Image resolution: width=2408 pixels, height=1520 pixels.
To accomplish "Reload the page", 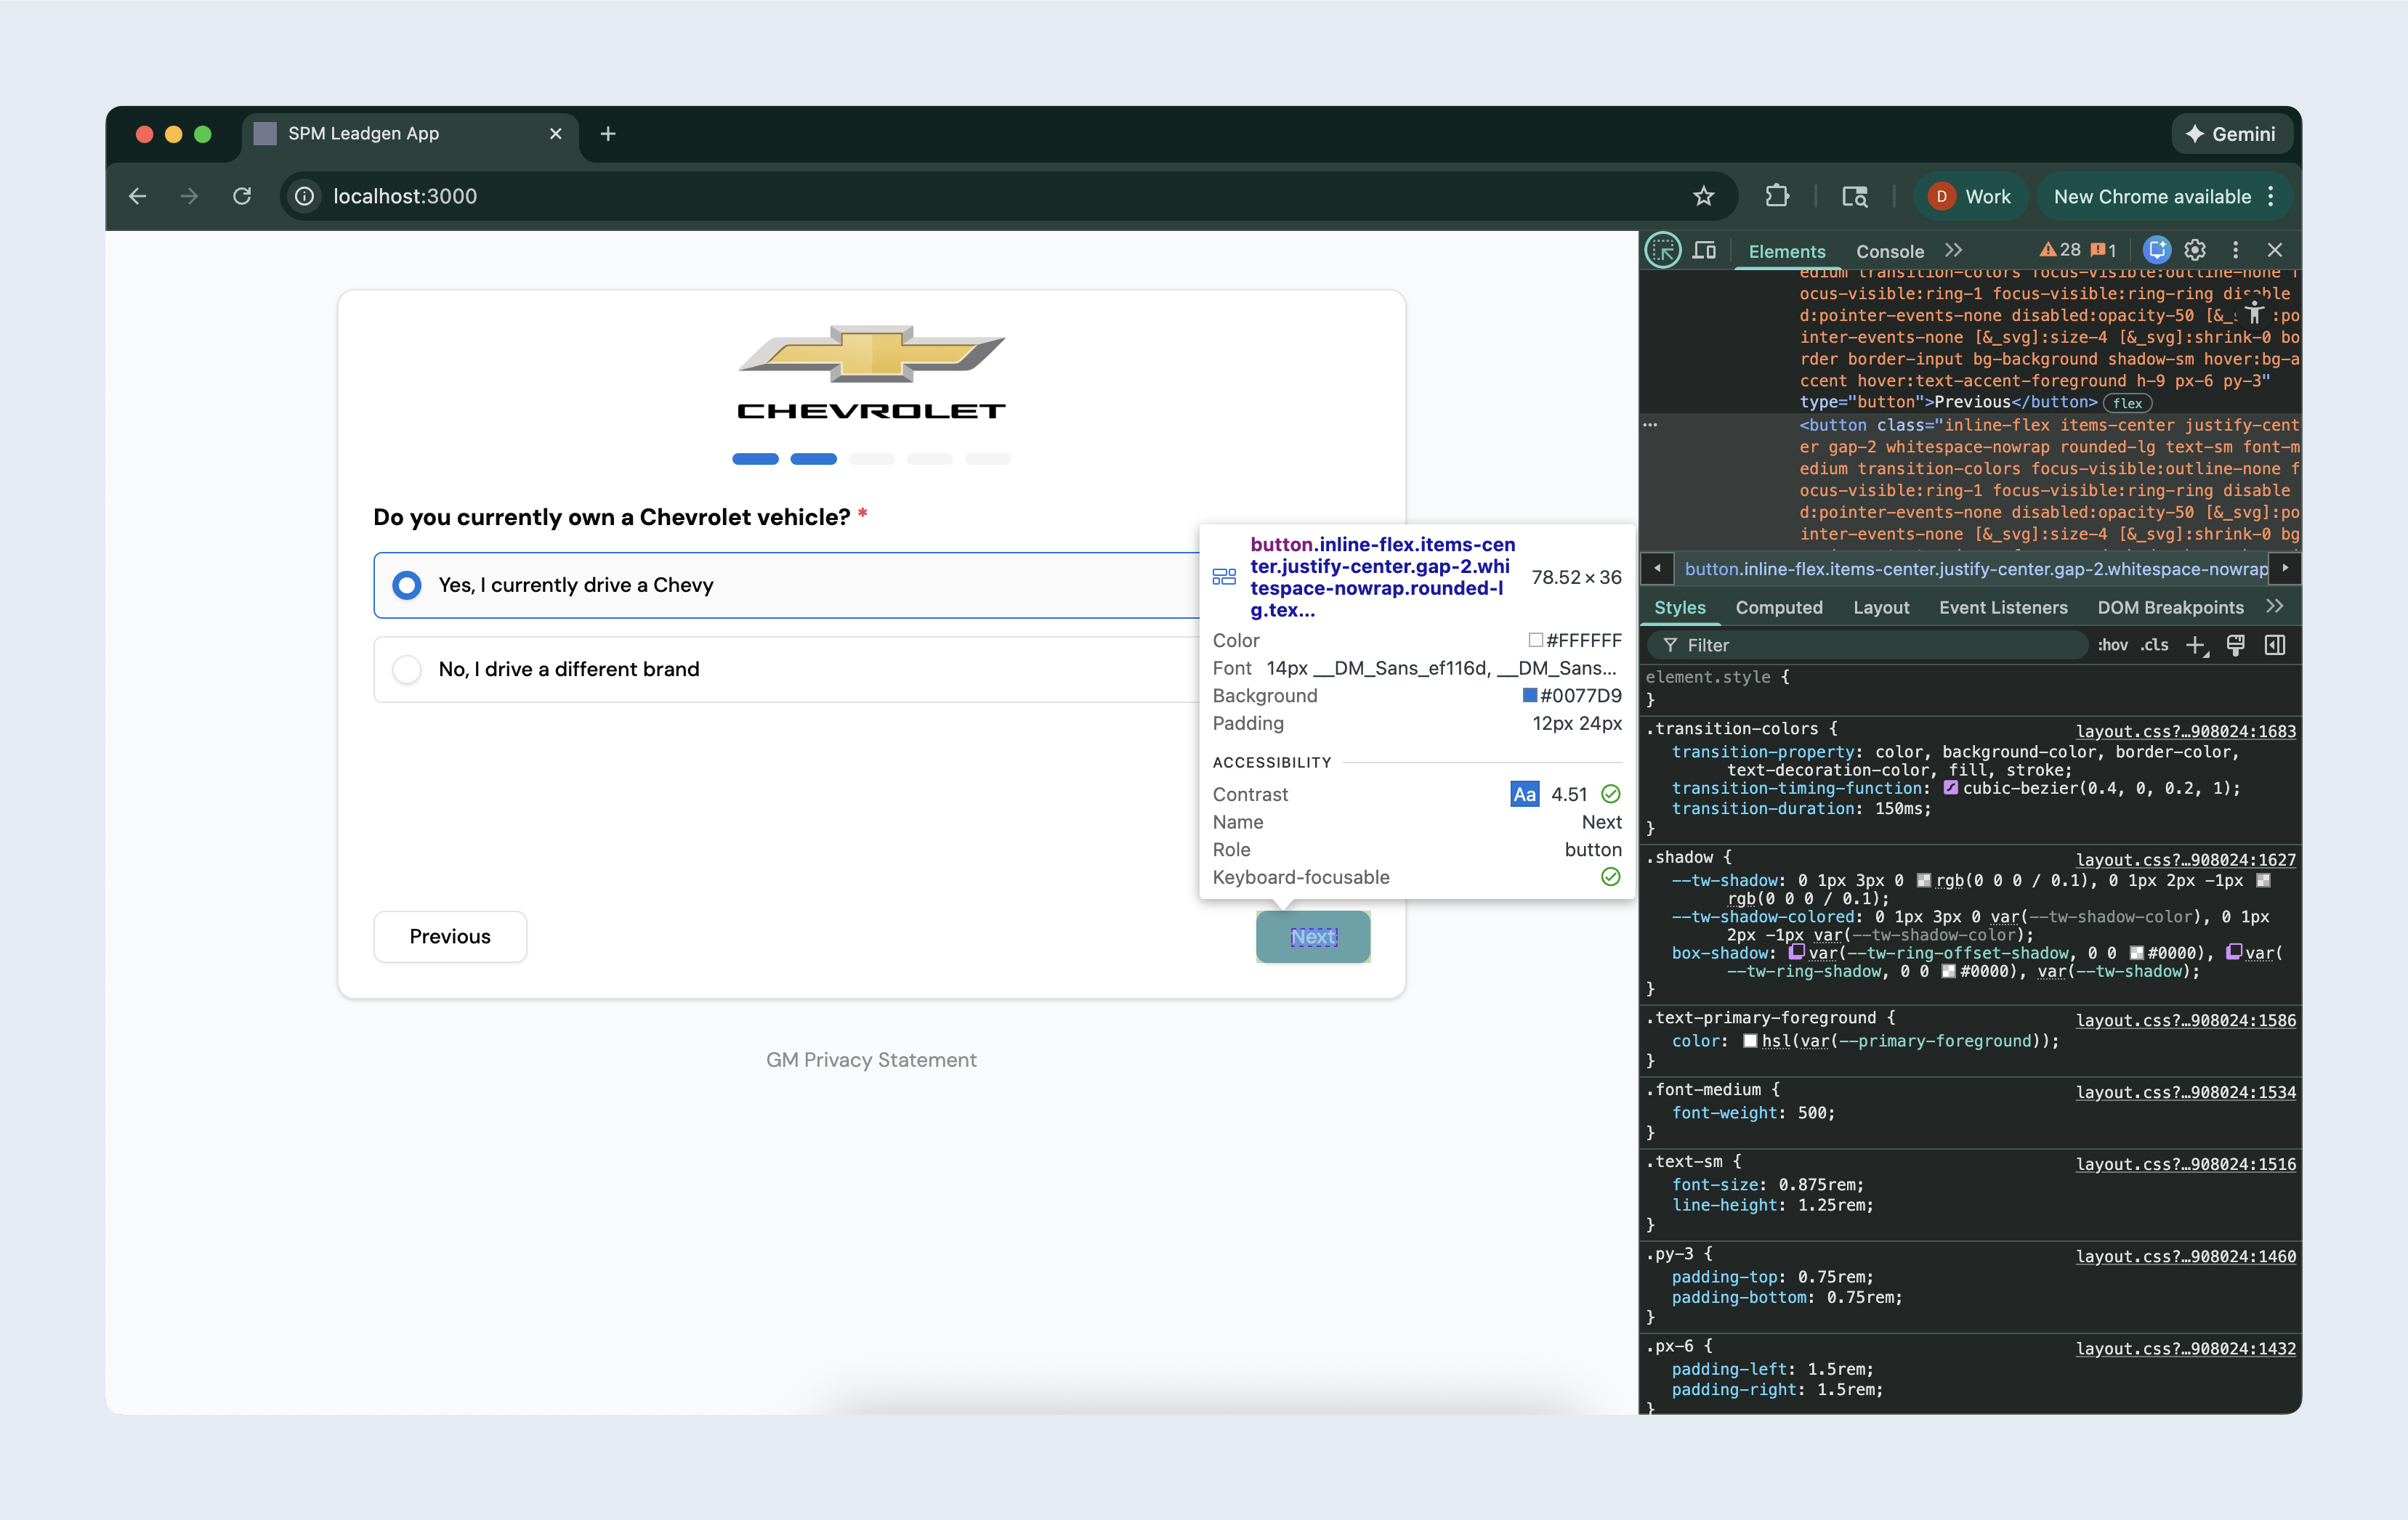I will tap(242, 196).
